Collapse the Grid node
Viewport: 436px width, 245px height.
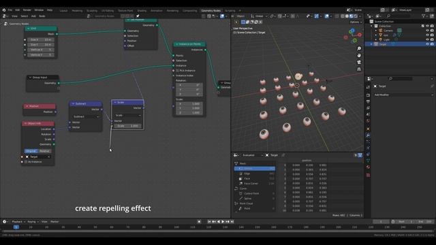[28, 29]
